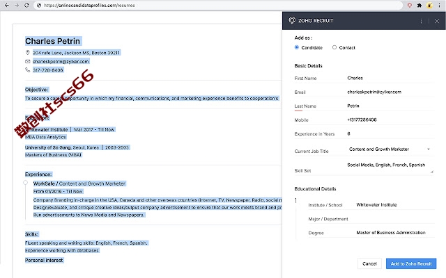Click the yellow profile avatar icon
Viewport: 446px width, 278px height.
pos(429,5)
